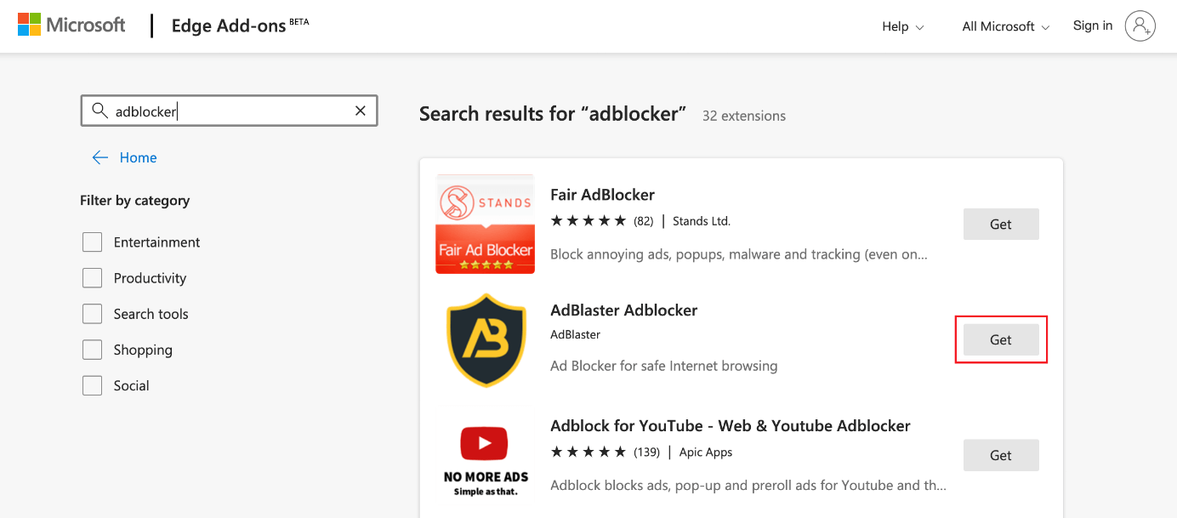1177x518 pixels.
Task: Click the Sign in link
Action: [x=1093, y=26]
